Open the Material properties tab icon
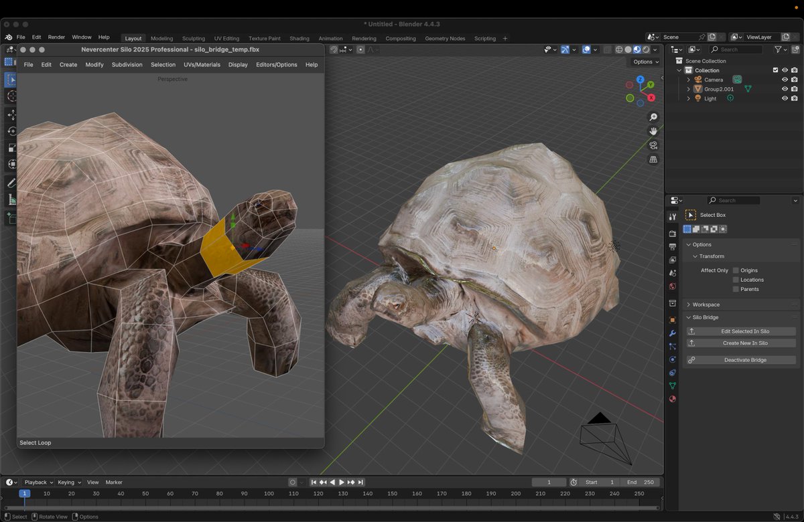804x522 pixels. [673, 399]
